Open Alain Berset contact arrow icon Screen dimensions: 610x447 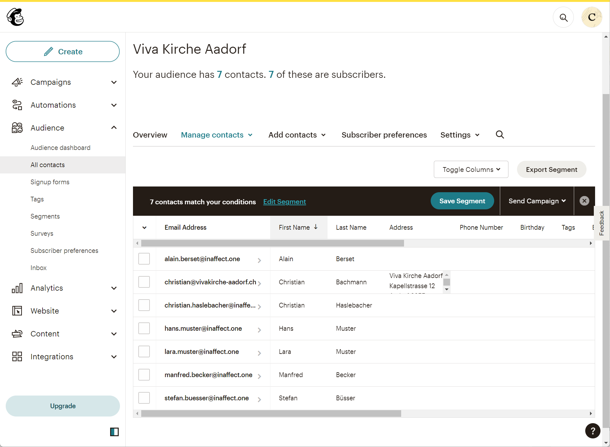(259, 260)
